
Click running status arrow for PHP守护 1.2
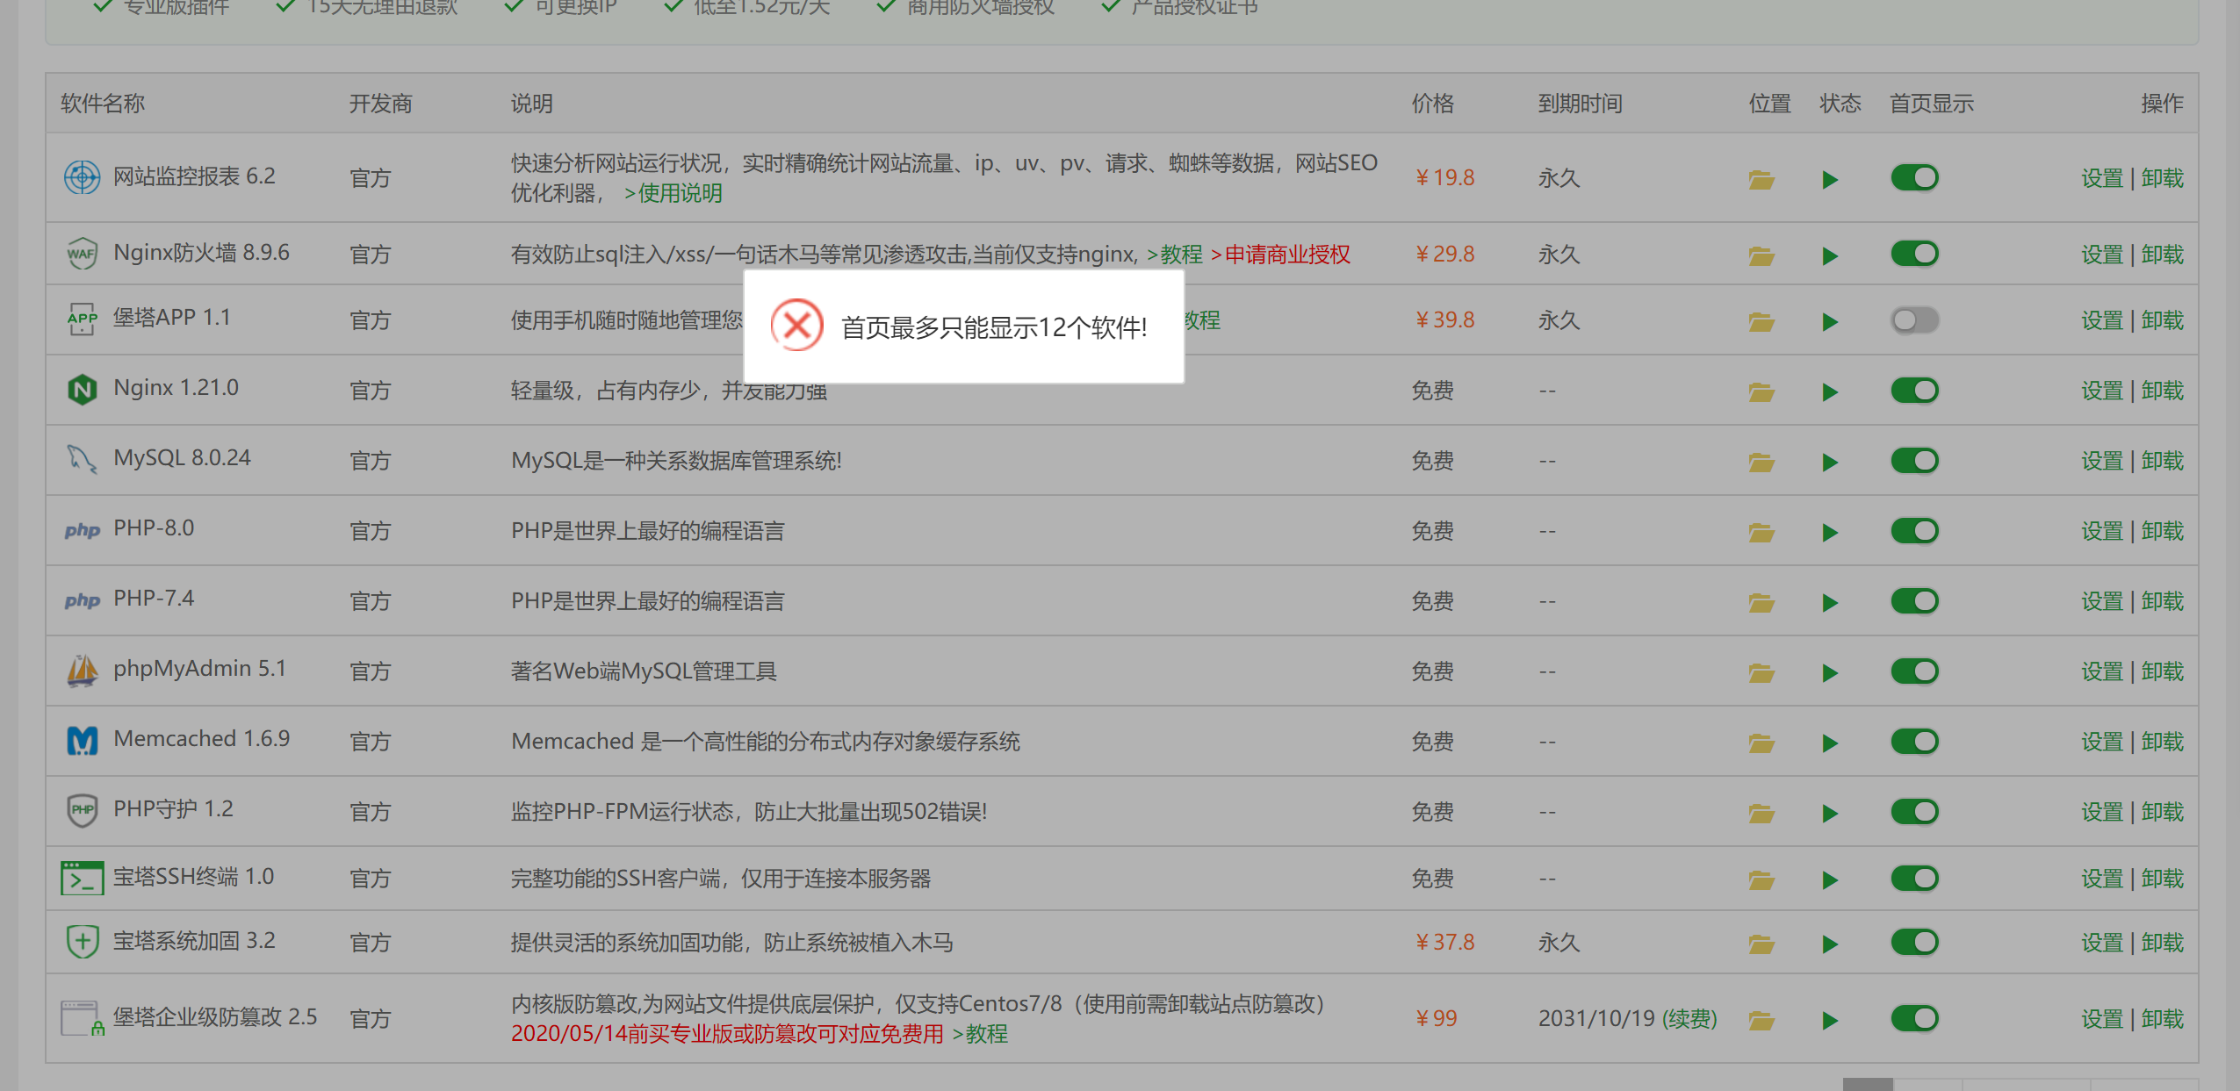(1830, 814)
